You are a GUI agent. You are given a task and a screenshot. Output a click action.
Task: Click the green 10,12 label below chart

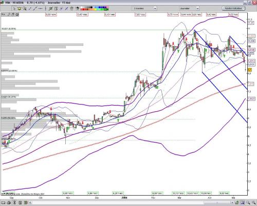pos(178,193)
